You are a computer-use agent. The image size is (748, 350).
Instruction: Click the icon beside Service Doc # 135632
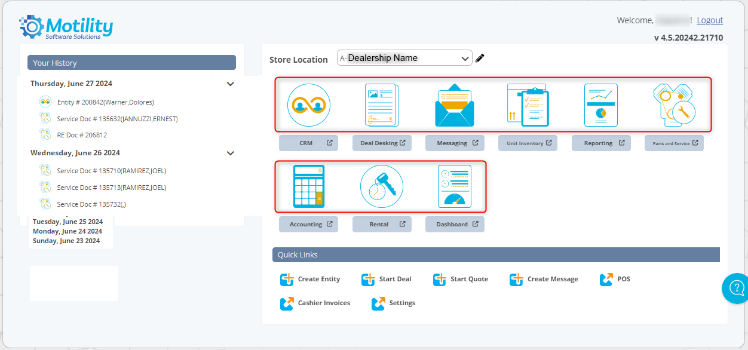pos(45,118)
